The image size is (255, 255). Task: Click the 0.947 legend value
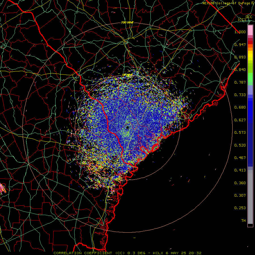click(240, 44)
